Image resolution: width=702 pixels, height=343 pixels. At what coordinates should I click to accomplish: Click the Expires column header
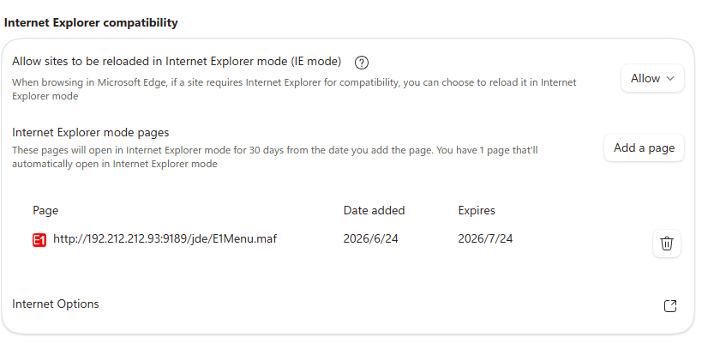tap(477, 210)
